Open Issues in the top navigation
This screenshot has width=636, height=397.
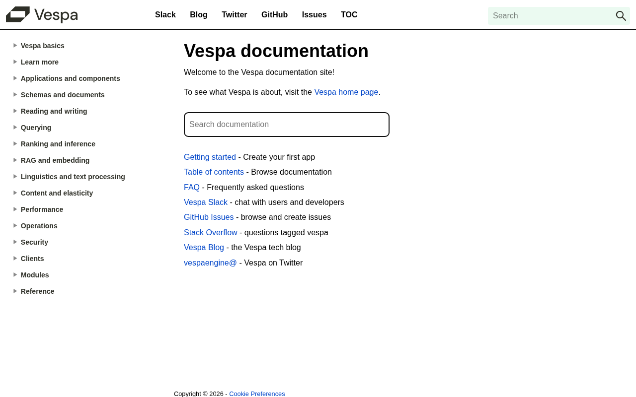(315, 15)
